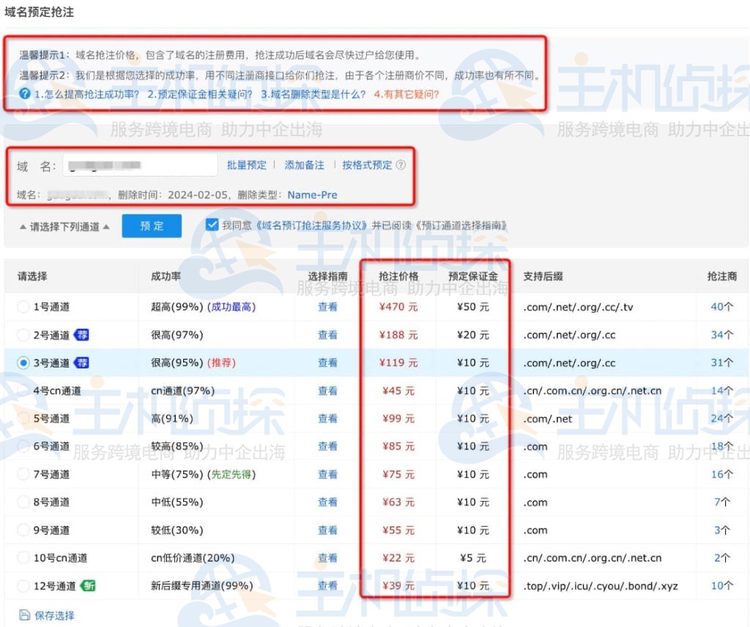Click 查看 guide link for 8号通道
This screenshot has height=627, width=750.
click(x=327, y=502)
